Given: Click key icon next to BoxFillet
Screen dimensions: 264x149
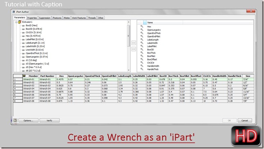Looking at the screenshot, I should [x=142, y=56].
